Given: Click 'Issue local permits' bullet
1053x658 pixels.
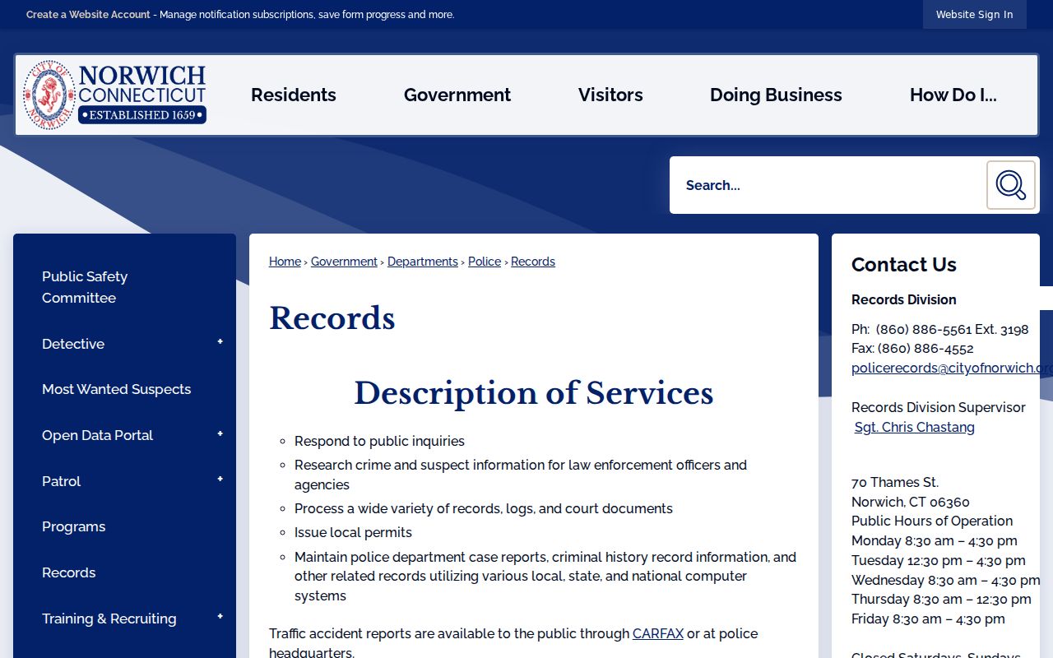Looking at the screenshot, I should pos(353,532).
